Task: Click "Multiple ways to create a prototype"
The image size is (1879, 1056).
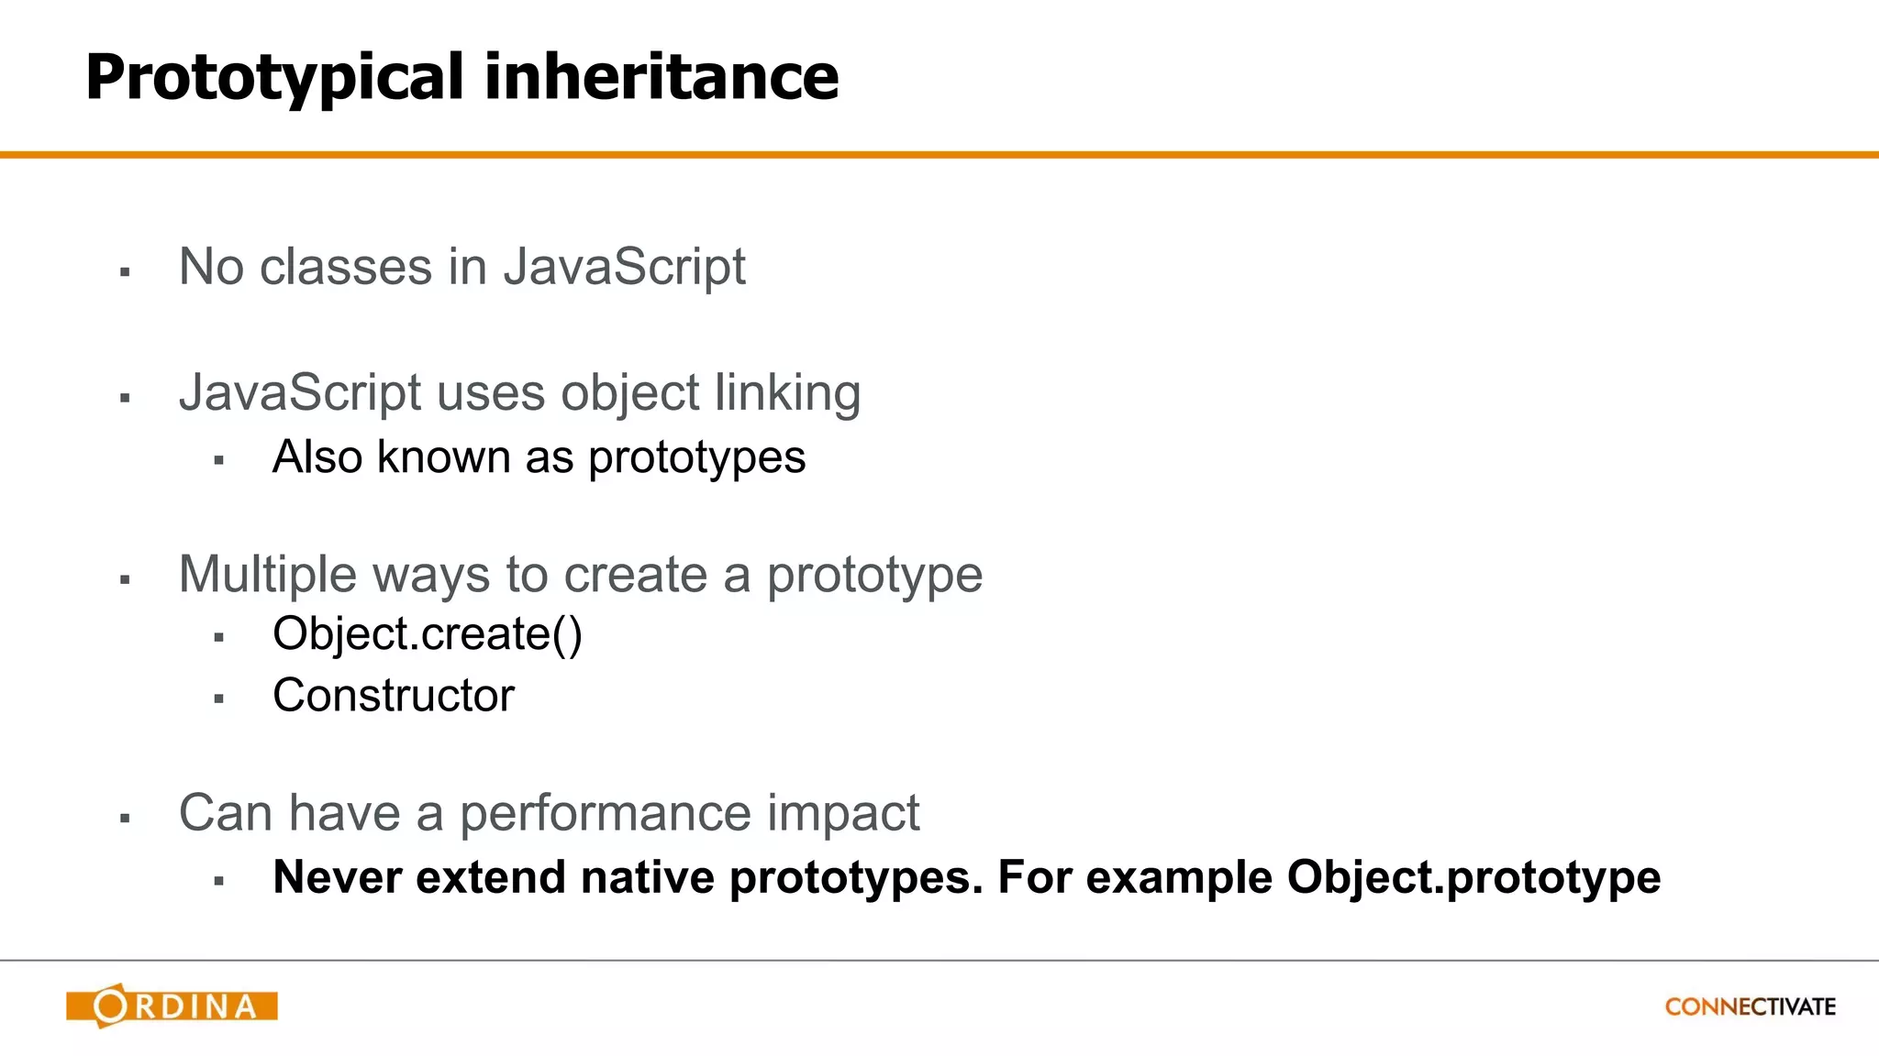Action: [x=580, y=575]
